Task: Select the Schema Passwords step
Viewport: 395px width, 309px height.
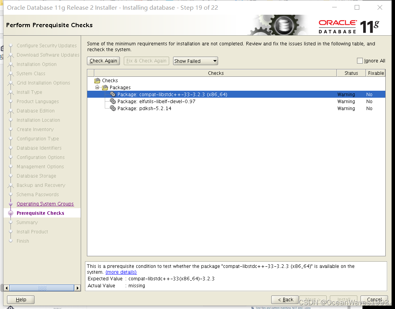Action: pyautogui.click(x=38, y=195)
